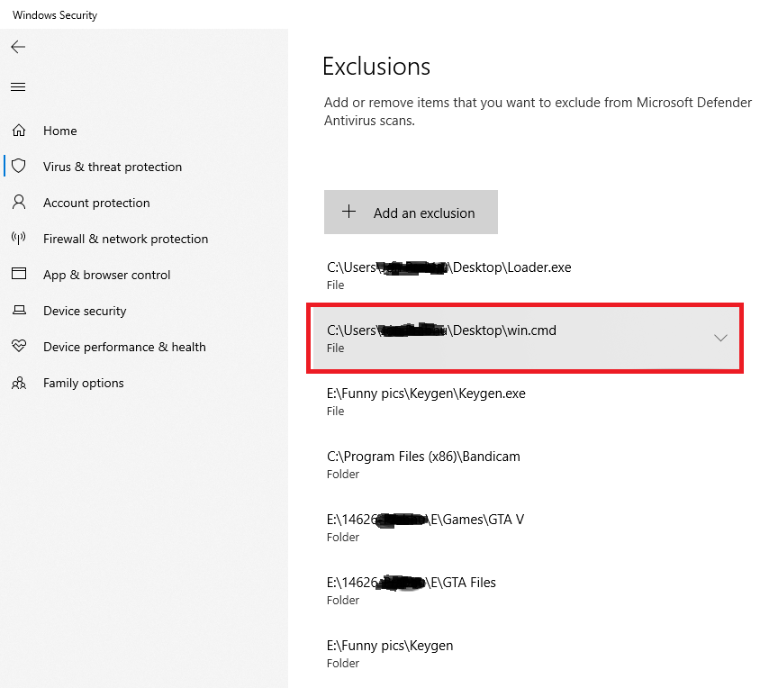This screenshot has height=688, width=760.
Task: Open App & browser control
Action: (x=106, y=275)
